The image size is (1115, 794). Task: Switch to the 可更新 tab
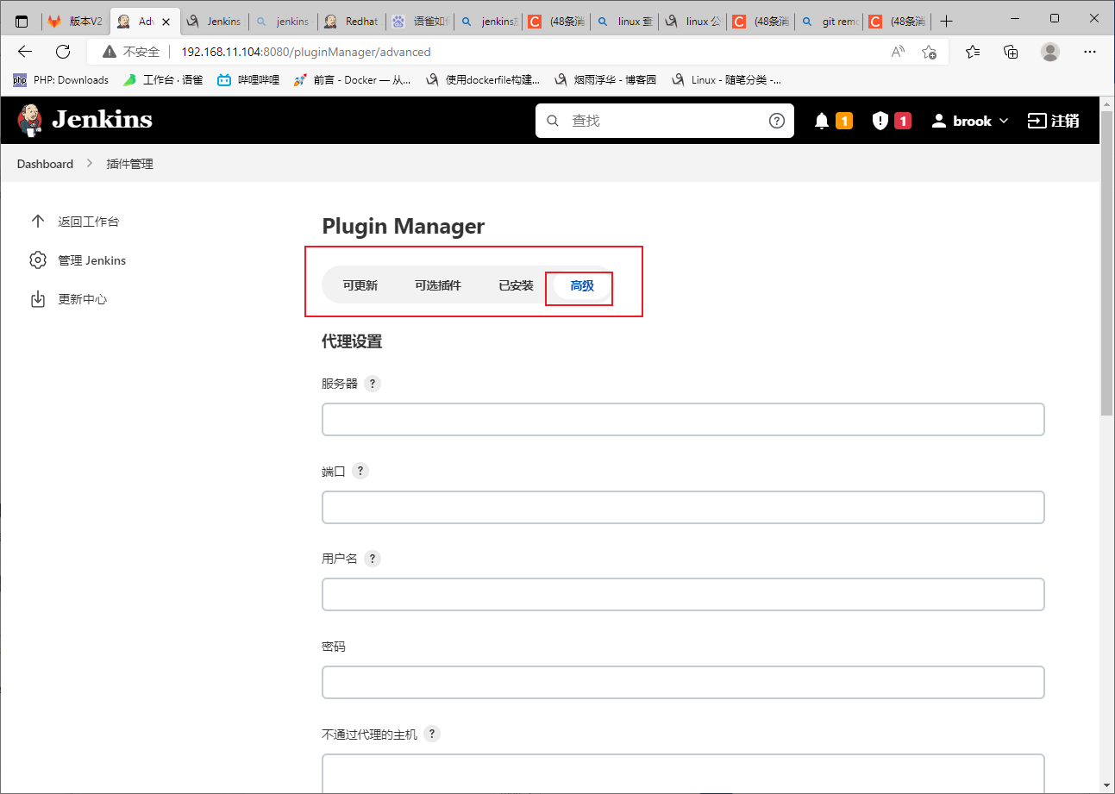point(360,285)
